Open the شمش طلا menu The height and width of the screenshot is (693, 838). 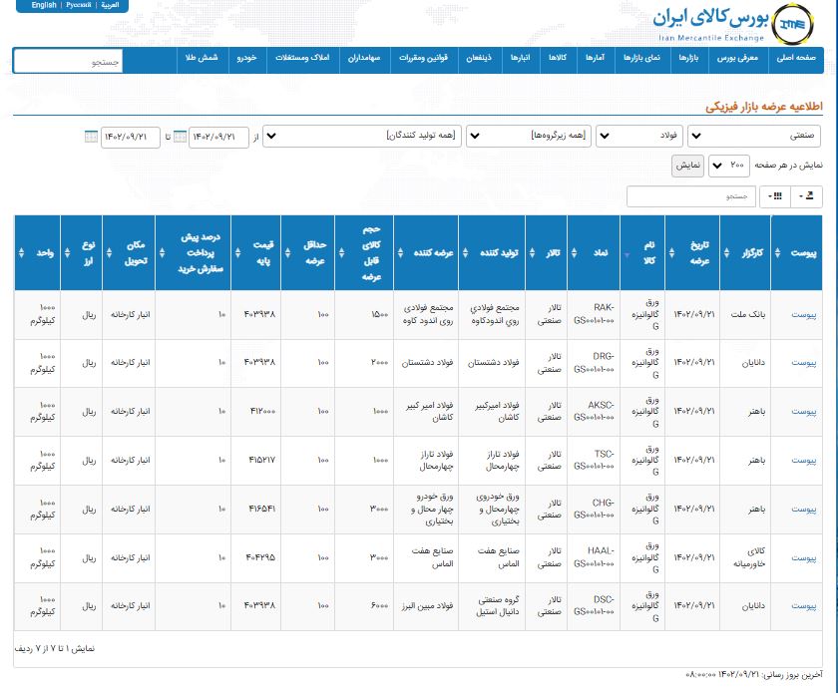(x=202, y=58)
